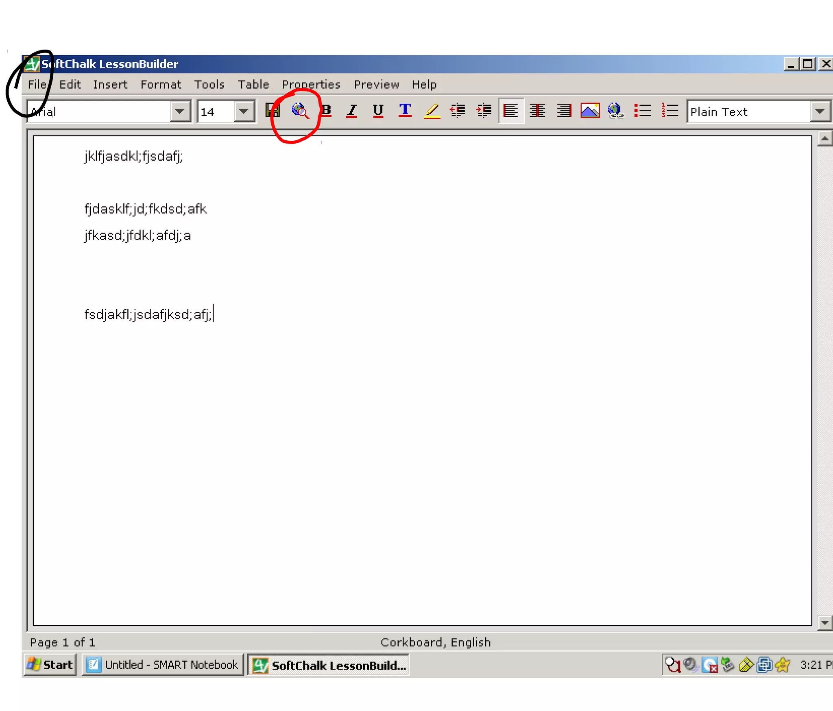This screenshot has width=833, height=711.
Task: Open the text color T tool
Action: [405, 111]
